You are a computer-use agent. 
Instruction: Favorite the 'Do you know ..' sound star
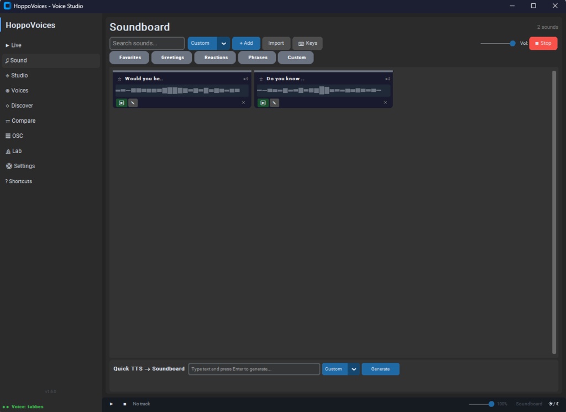[x=261, y=79]
